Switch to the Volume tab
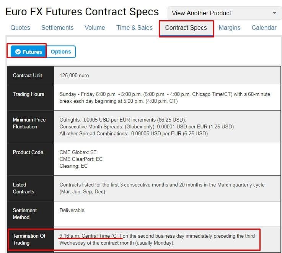Screen dimensions: 282x253 (95, 28)
